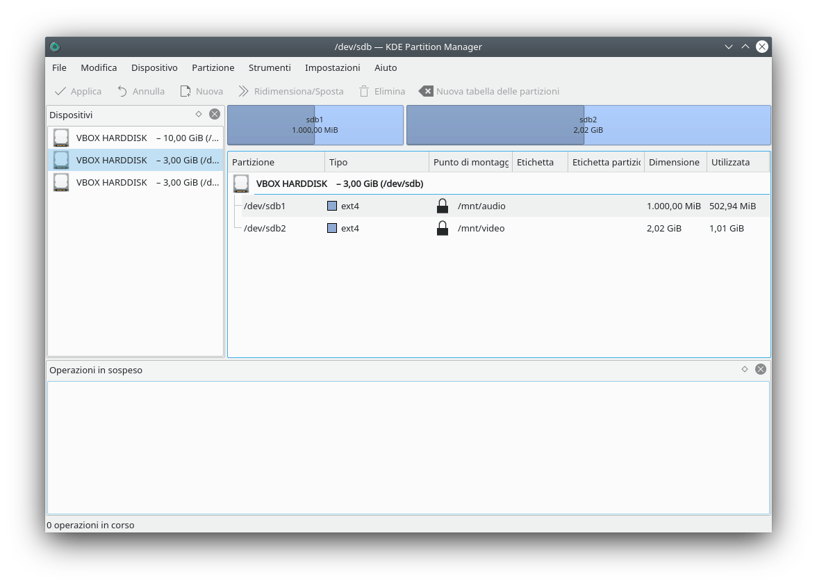Click the Ridimensiona/Sposta toolbar icon
817x586 pixels.
tap(244, 91)
